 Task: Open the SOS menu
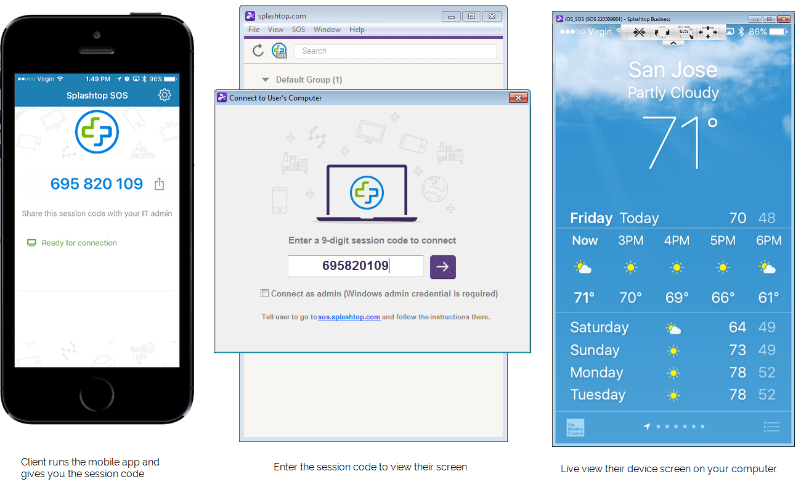[x=298, y=30]
